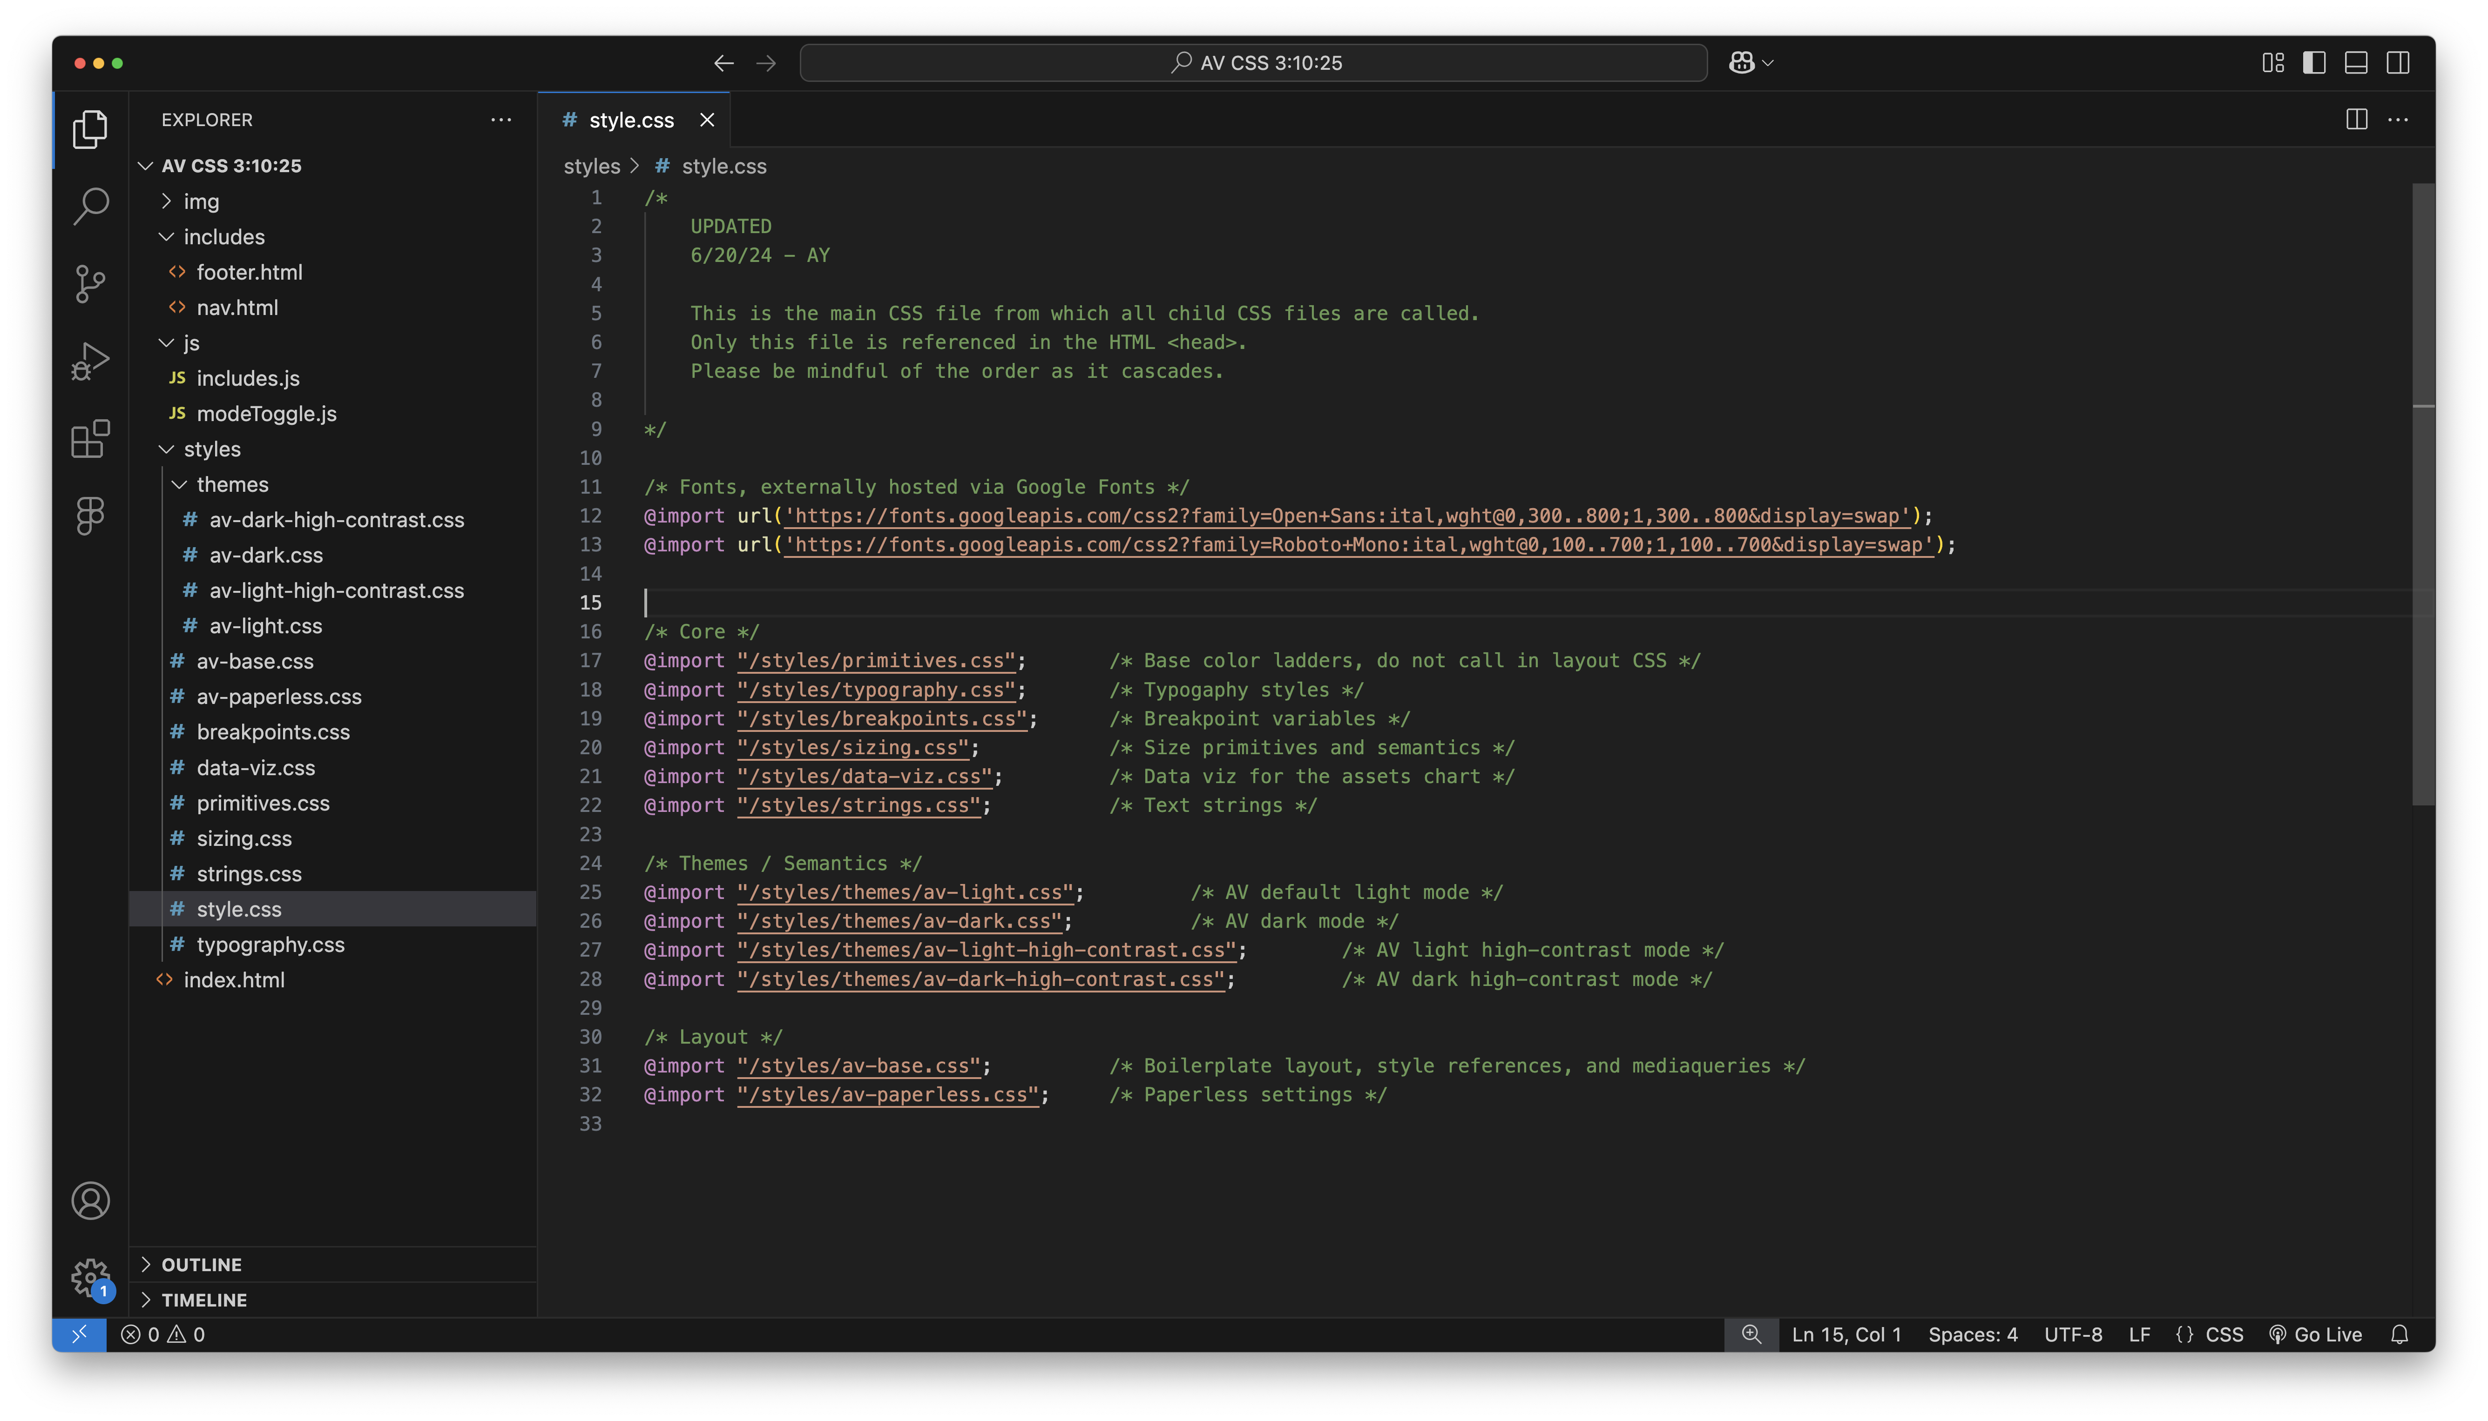Collapse the includes folder
Image resolution: width=2488 pixels, height=1421 pixels.
(x=166, y=237)
